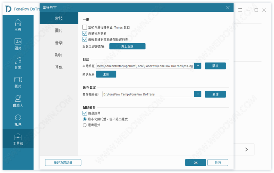This screenshot has width=274, height=173.
Task: Click the hamburger menu icon in title bar
Action: (x=240, y=10)
